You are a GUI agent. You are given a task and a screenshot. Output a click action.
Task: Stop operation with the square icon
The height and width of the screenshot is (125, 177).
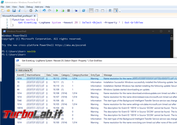point(69,11)
